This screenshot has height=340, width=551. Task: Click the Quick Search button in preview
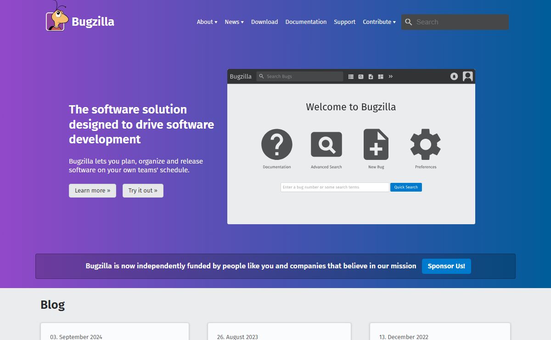[406, 187]
